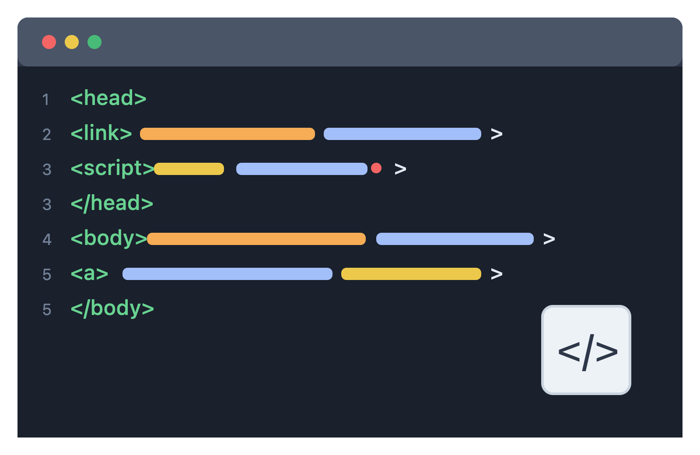Select the opening <body> tag
This screenshot has height=455, width=700.
pyautogui.click(x=109, y=238)
